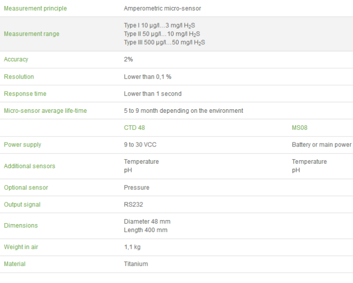Select the Accuracy row label

16,59
